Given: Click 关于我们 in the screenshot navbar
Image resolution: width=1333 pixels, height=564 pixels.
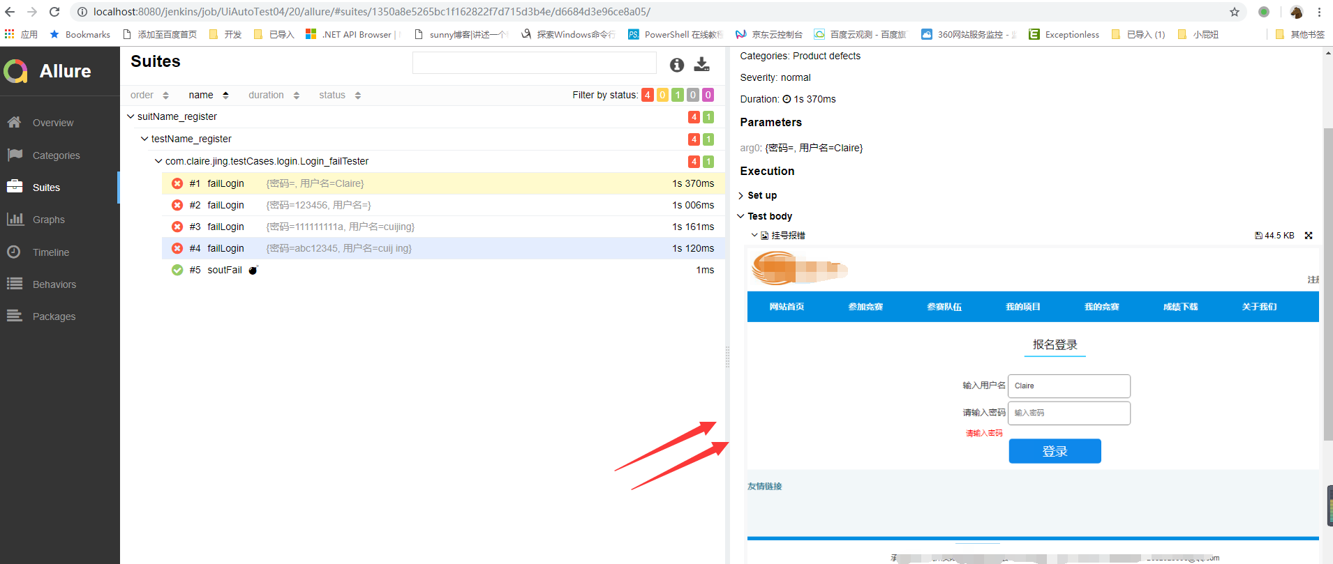Looking at the screenshot, I should (x=1259, y=307).
